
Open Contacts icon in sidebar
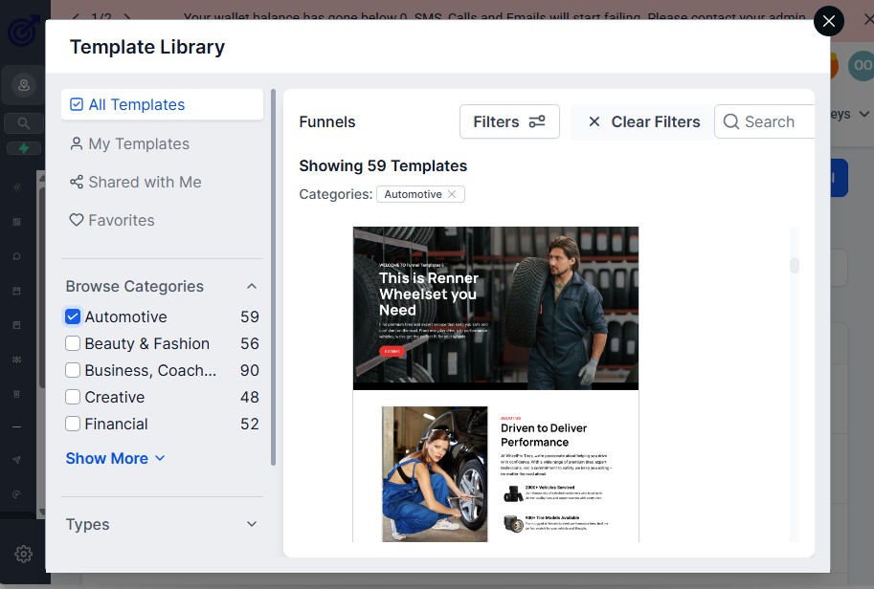click(x=16, y=325)
